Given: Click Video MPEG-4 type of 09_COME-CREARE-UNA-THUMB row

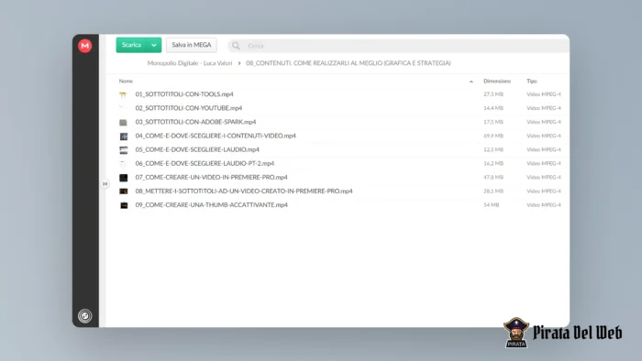Looking at the screenshot, I should coord(544,205).
